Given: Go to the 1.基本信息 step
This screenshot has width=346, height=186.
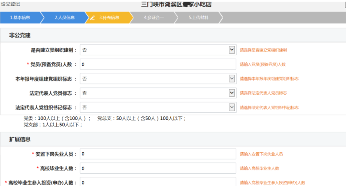Looking at the screenshot, I should [x=20, y=18].
